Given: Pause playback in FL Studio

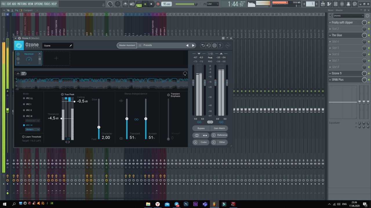Looking at the screenshot, I should pyautogui.click(x=146, y=4).
